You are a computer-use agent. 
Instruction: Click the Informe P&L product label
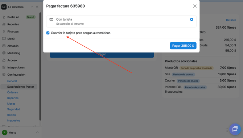(173, 87)
